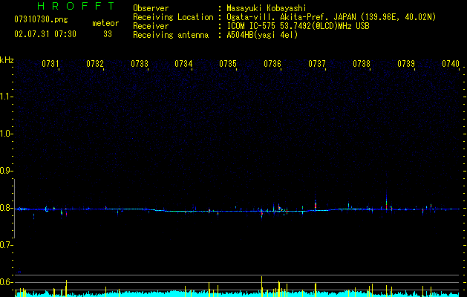467x297 pixels.
Task: Click the 0732 time marker
Action: (95, 64)
